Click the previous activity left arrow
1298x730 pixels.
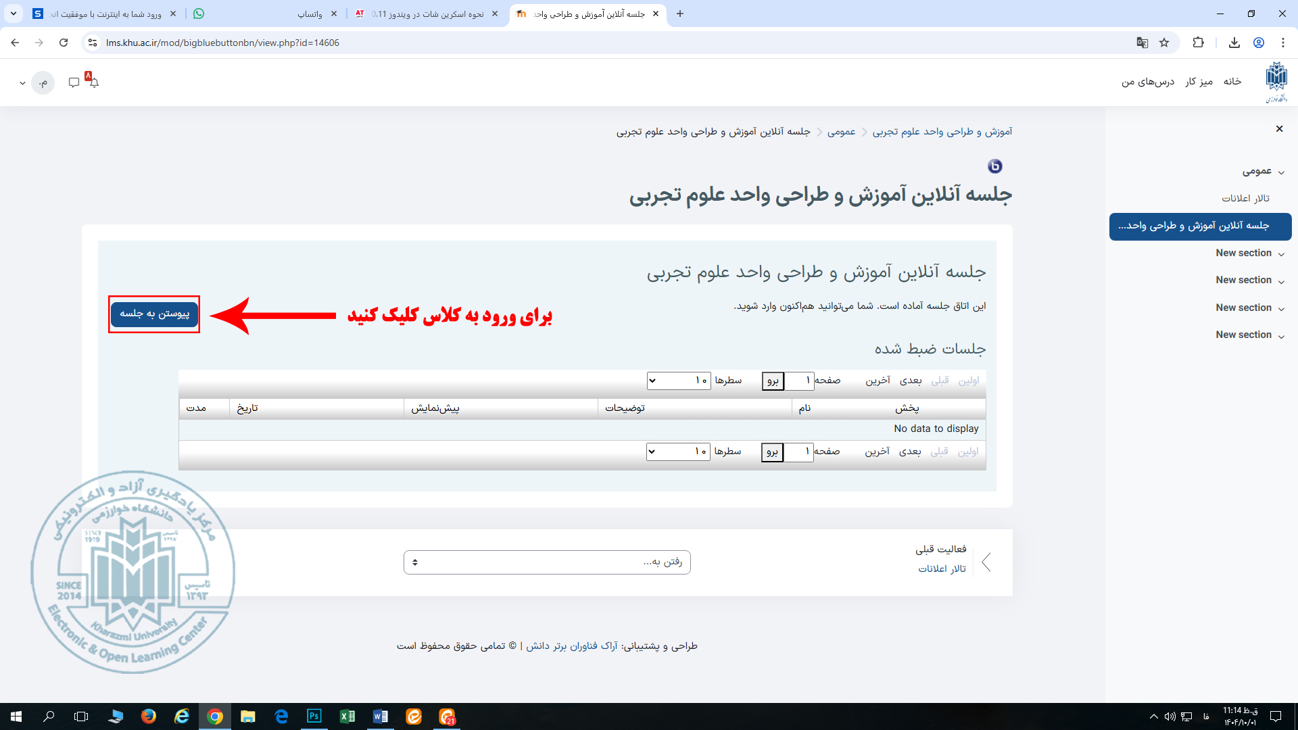(x=986, y=562)
